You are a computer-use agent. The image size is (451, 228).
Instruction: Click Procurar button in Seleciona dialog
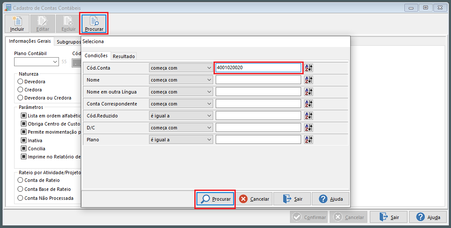pyautogui.click(x=215, y=199)
